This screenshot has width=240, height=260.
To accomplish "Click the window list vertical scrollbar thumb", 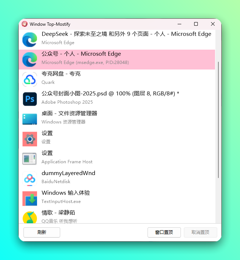I will tap(218, 120).
